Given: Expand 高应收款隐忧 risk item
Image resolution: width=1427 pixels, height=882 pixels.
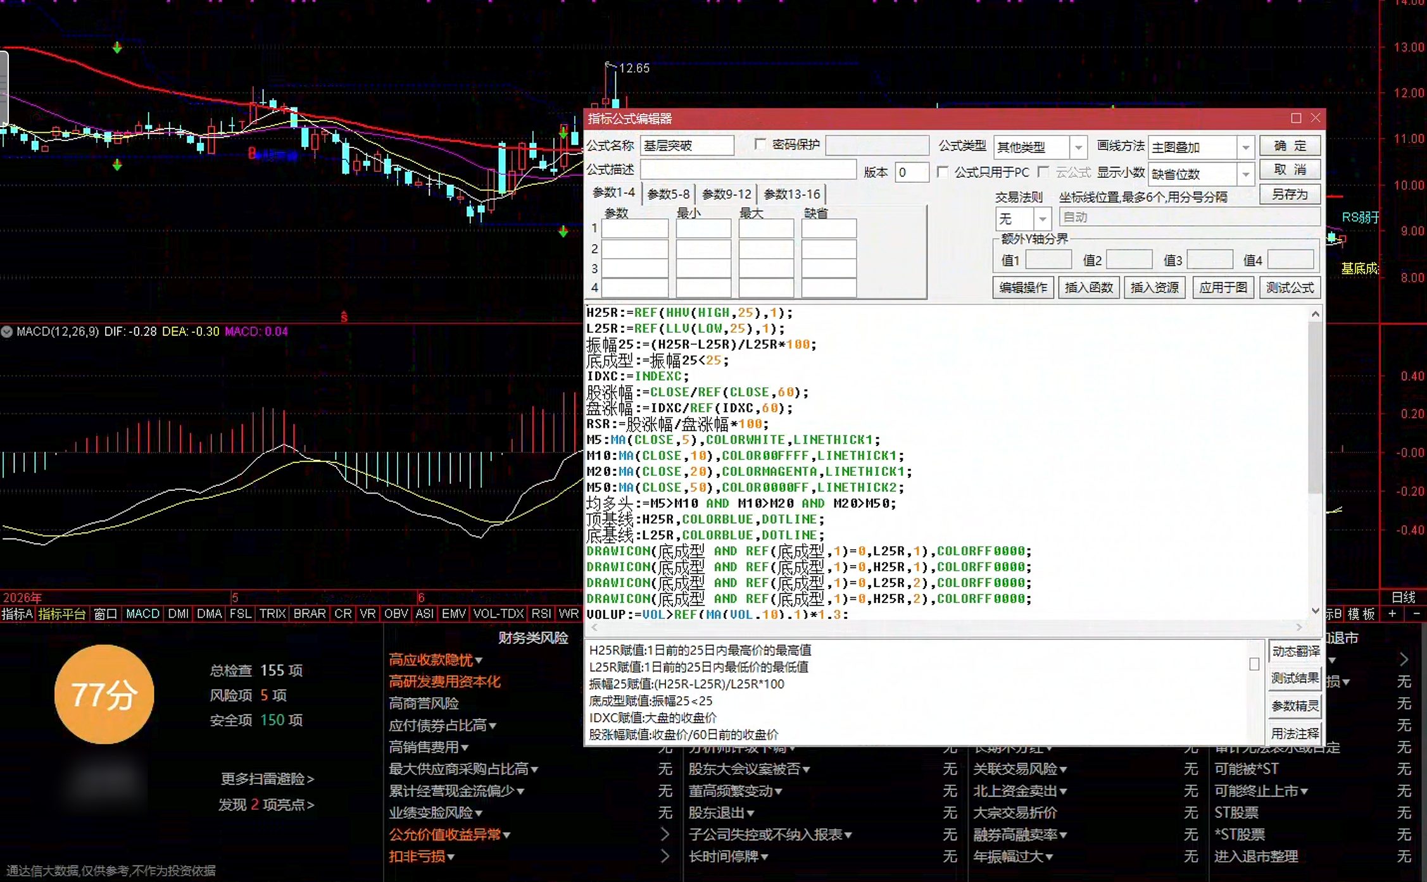Looking at the screenshot, I should [436, 660].
